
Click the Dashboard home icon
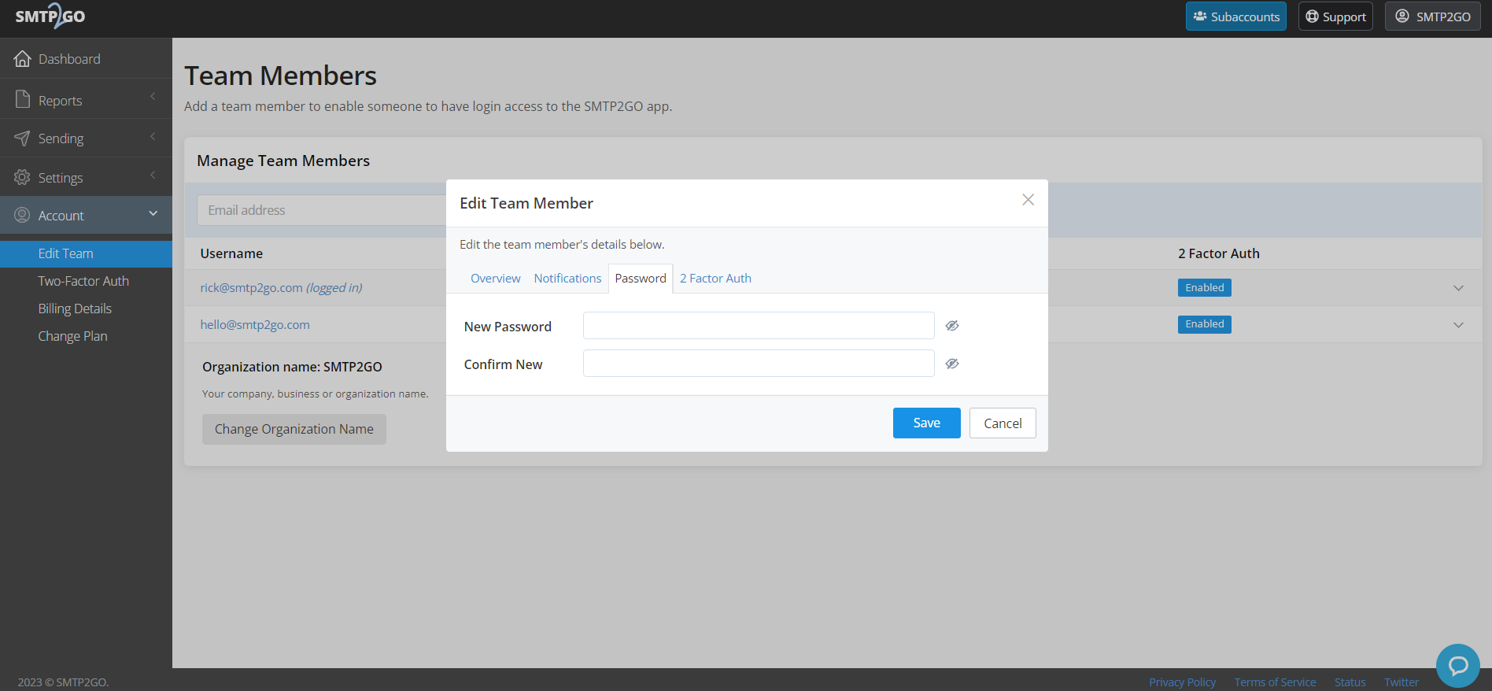pos(22,59)
